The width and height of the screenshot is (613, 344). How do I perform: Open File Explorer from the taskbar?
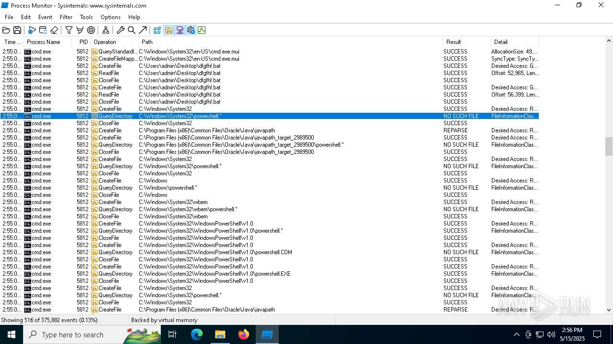(x=220, y=334)
